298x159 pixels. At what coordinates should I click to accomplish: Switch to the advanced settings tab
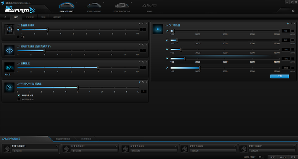57,17
